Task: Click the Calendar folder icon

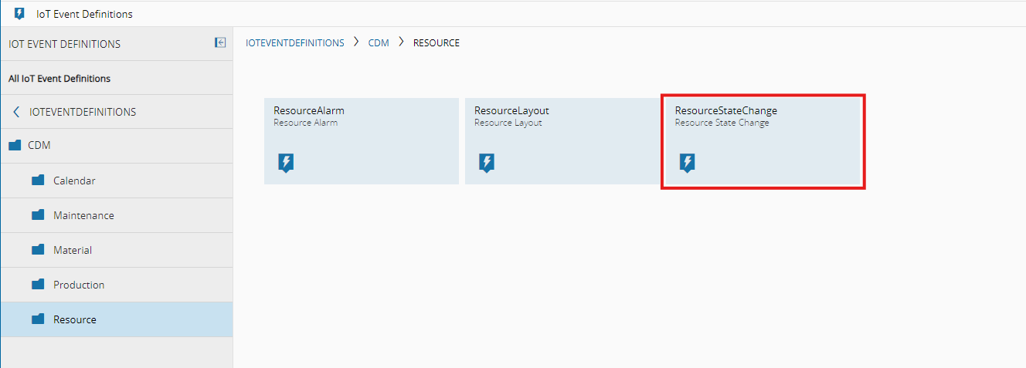Action: click(x=38, y=181)
